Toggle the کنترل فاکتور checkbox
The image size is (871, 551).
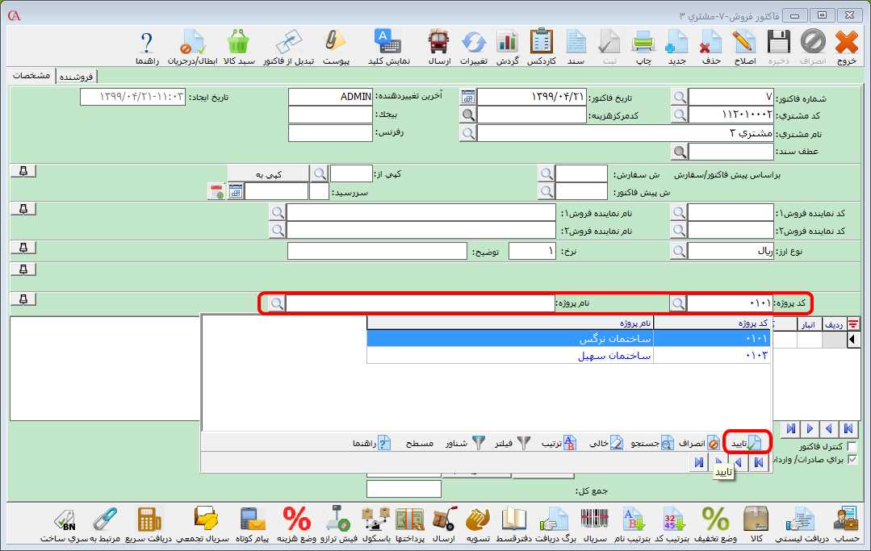pos(852,446)
